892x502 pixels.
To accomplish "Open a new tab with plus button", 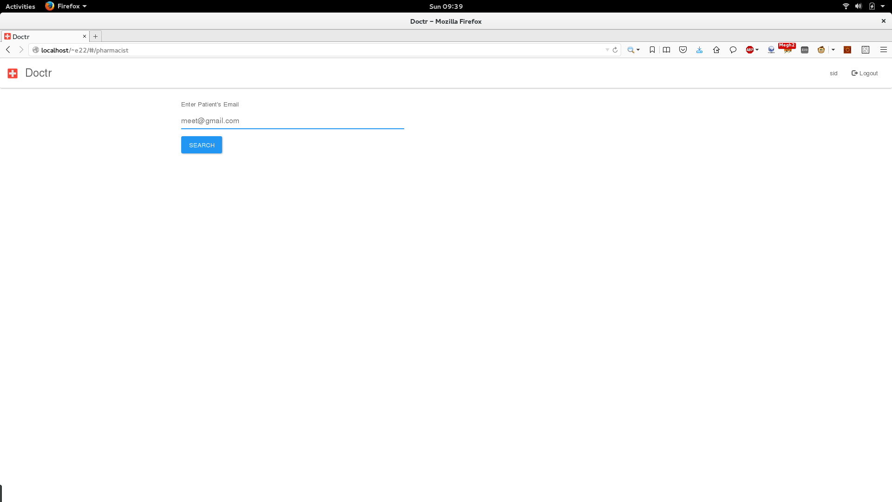I will click(96, 36).
